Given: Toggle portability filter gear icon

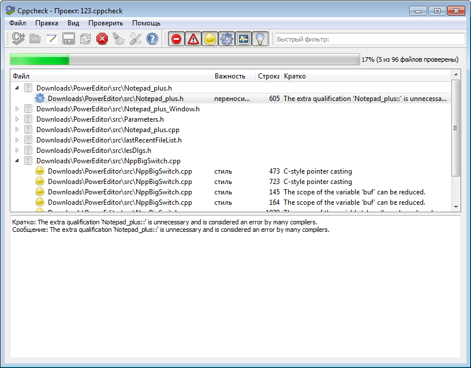Looking at the screenshot, I should click(226, 39).
